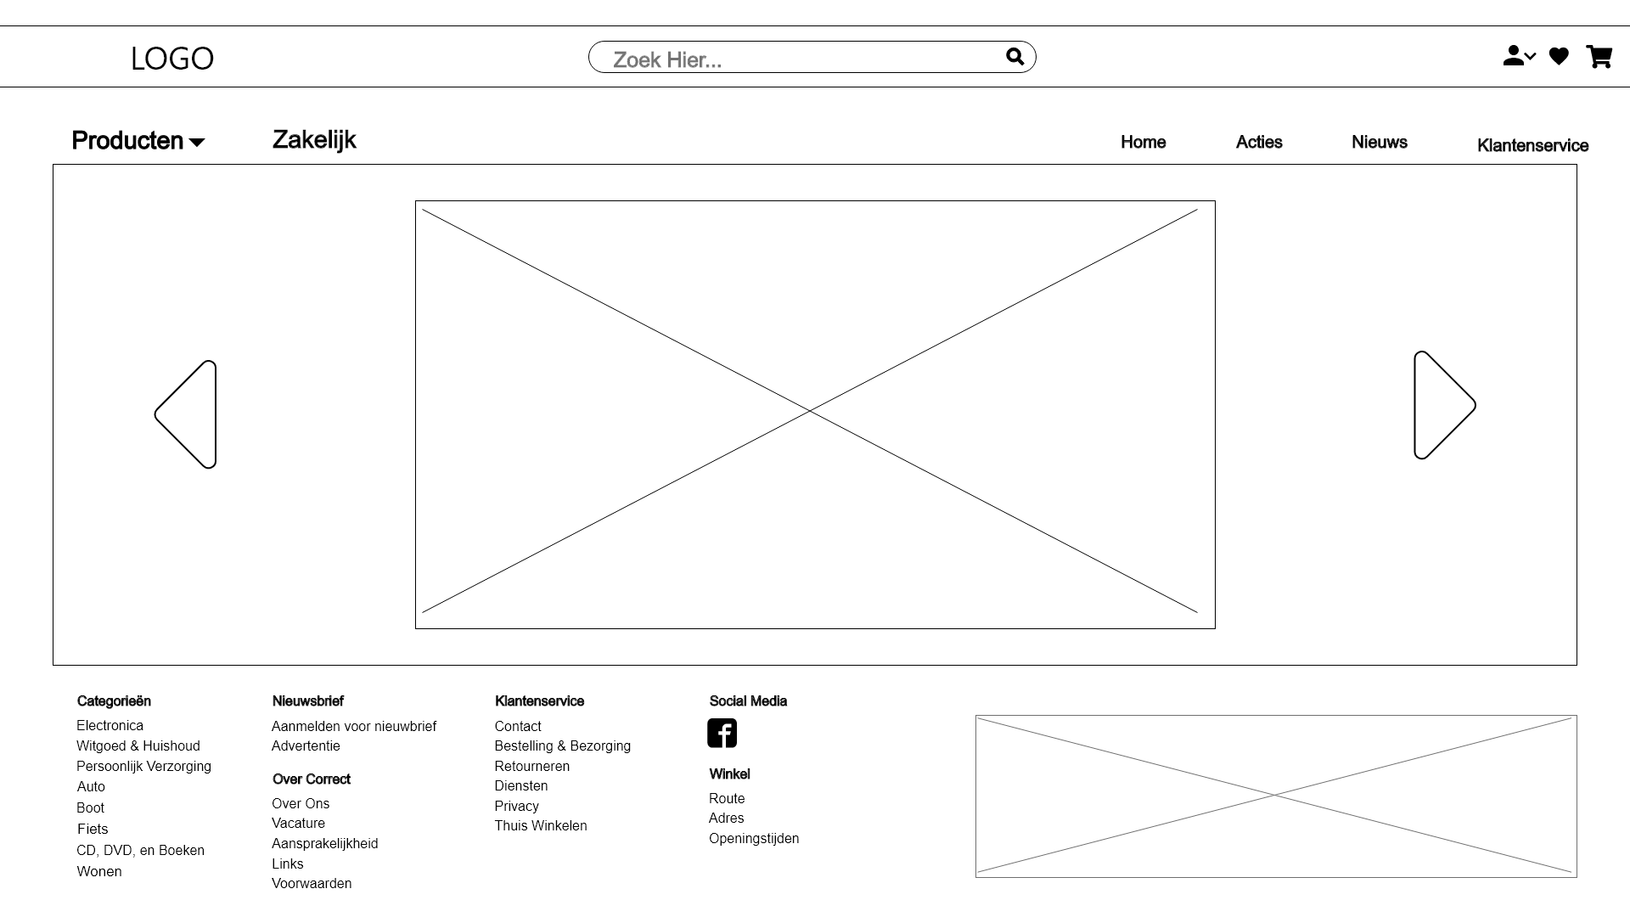The width and height of the screenshot is (1630, 917).
Task: Open the user account icon
Action: coord(1513,56)
